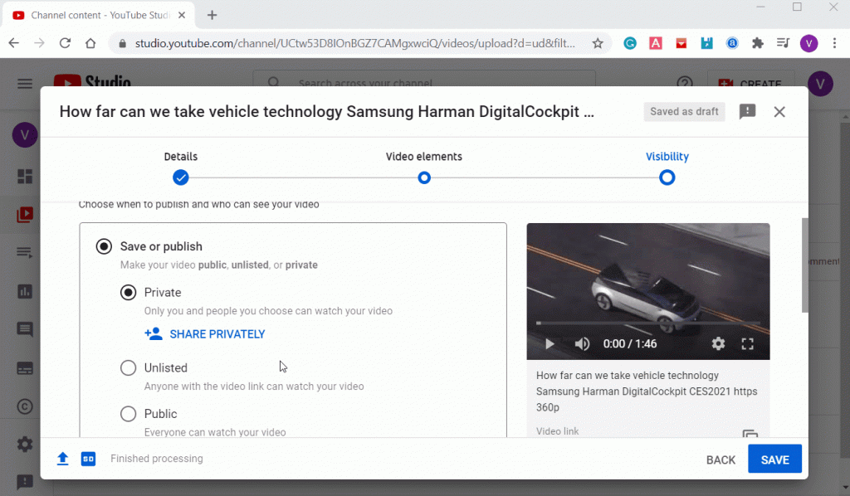Seek on the video progress bar

[648, 323]
